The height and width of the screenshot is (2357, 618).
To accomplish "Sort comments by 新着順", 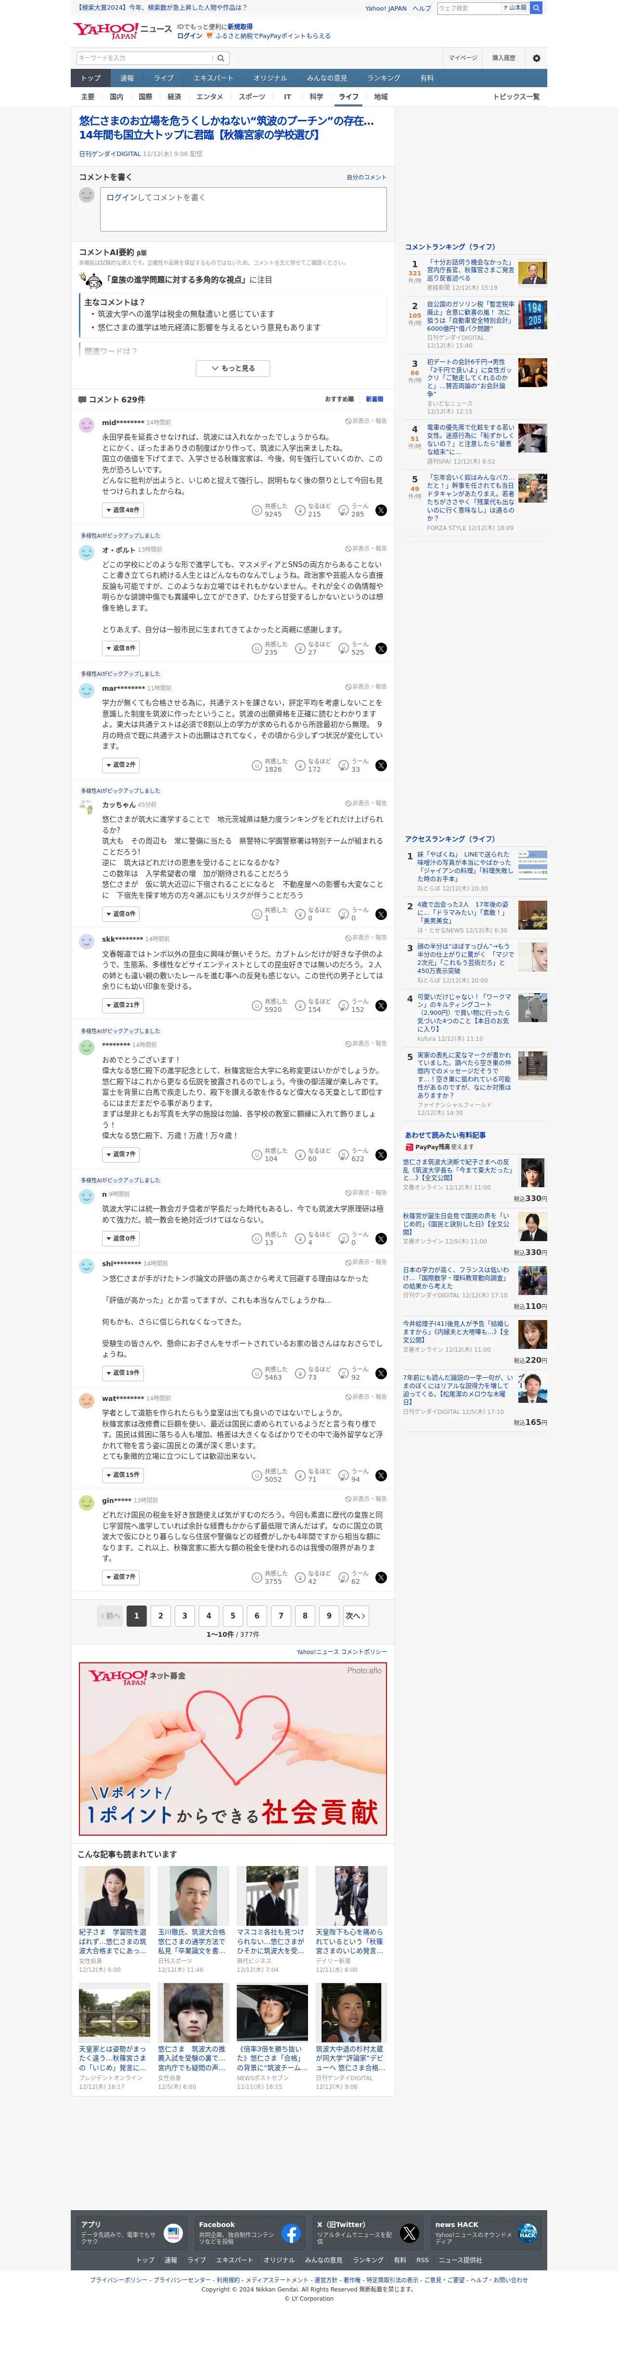I will pyautogui.click(x=375, y=400).
